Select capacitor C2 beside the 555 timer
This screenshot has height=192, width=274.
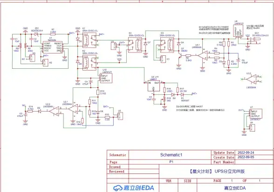(32, 39)
